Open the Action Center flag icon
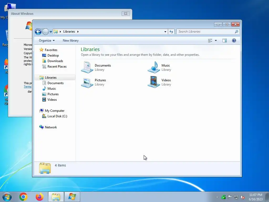The image size is (269, 202). coord(230,197)
